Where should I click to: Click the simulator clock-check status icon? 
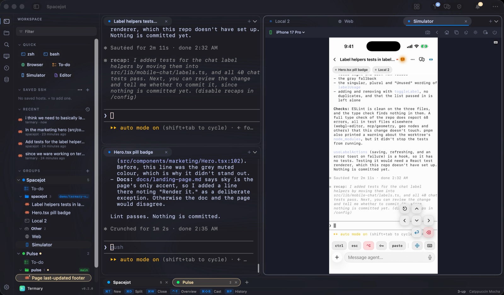(485, 32)
